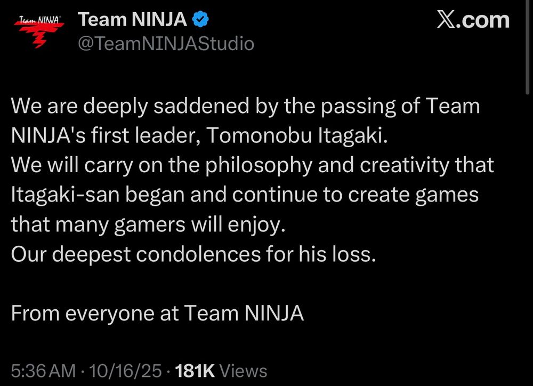533x386 pixels.
Task: Click the line From everyone at Team NINJA
Action: pos(157,313)
